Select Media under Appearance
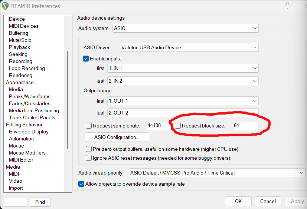The height and width of the screenshot is (209, 307). click(x=16, y=89)
